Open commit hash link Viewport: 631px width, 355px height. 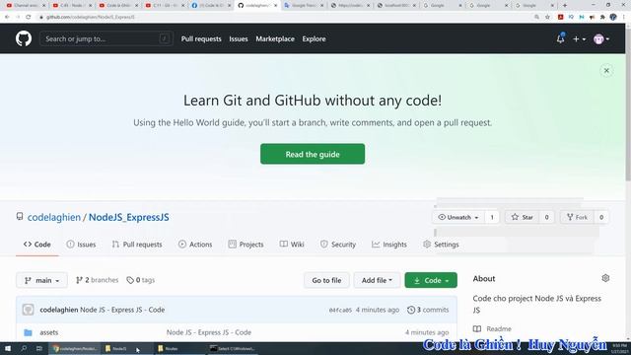pos(340,310)
